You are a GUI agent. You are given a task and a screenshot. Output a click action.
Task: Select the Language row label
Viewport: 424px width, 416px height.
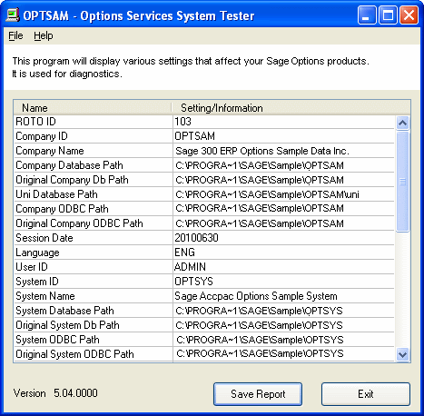coord(37,253)
